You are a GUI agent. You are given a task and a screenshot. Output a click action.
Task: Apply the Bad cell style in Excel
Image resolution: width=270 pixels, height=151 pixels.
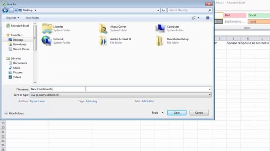(x=235, y=15)
